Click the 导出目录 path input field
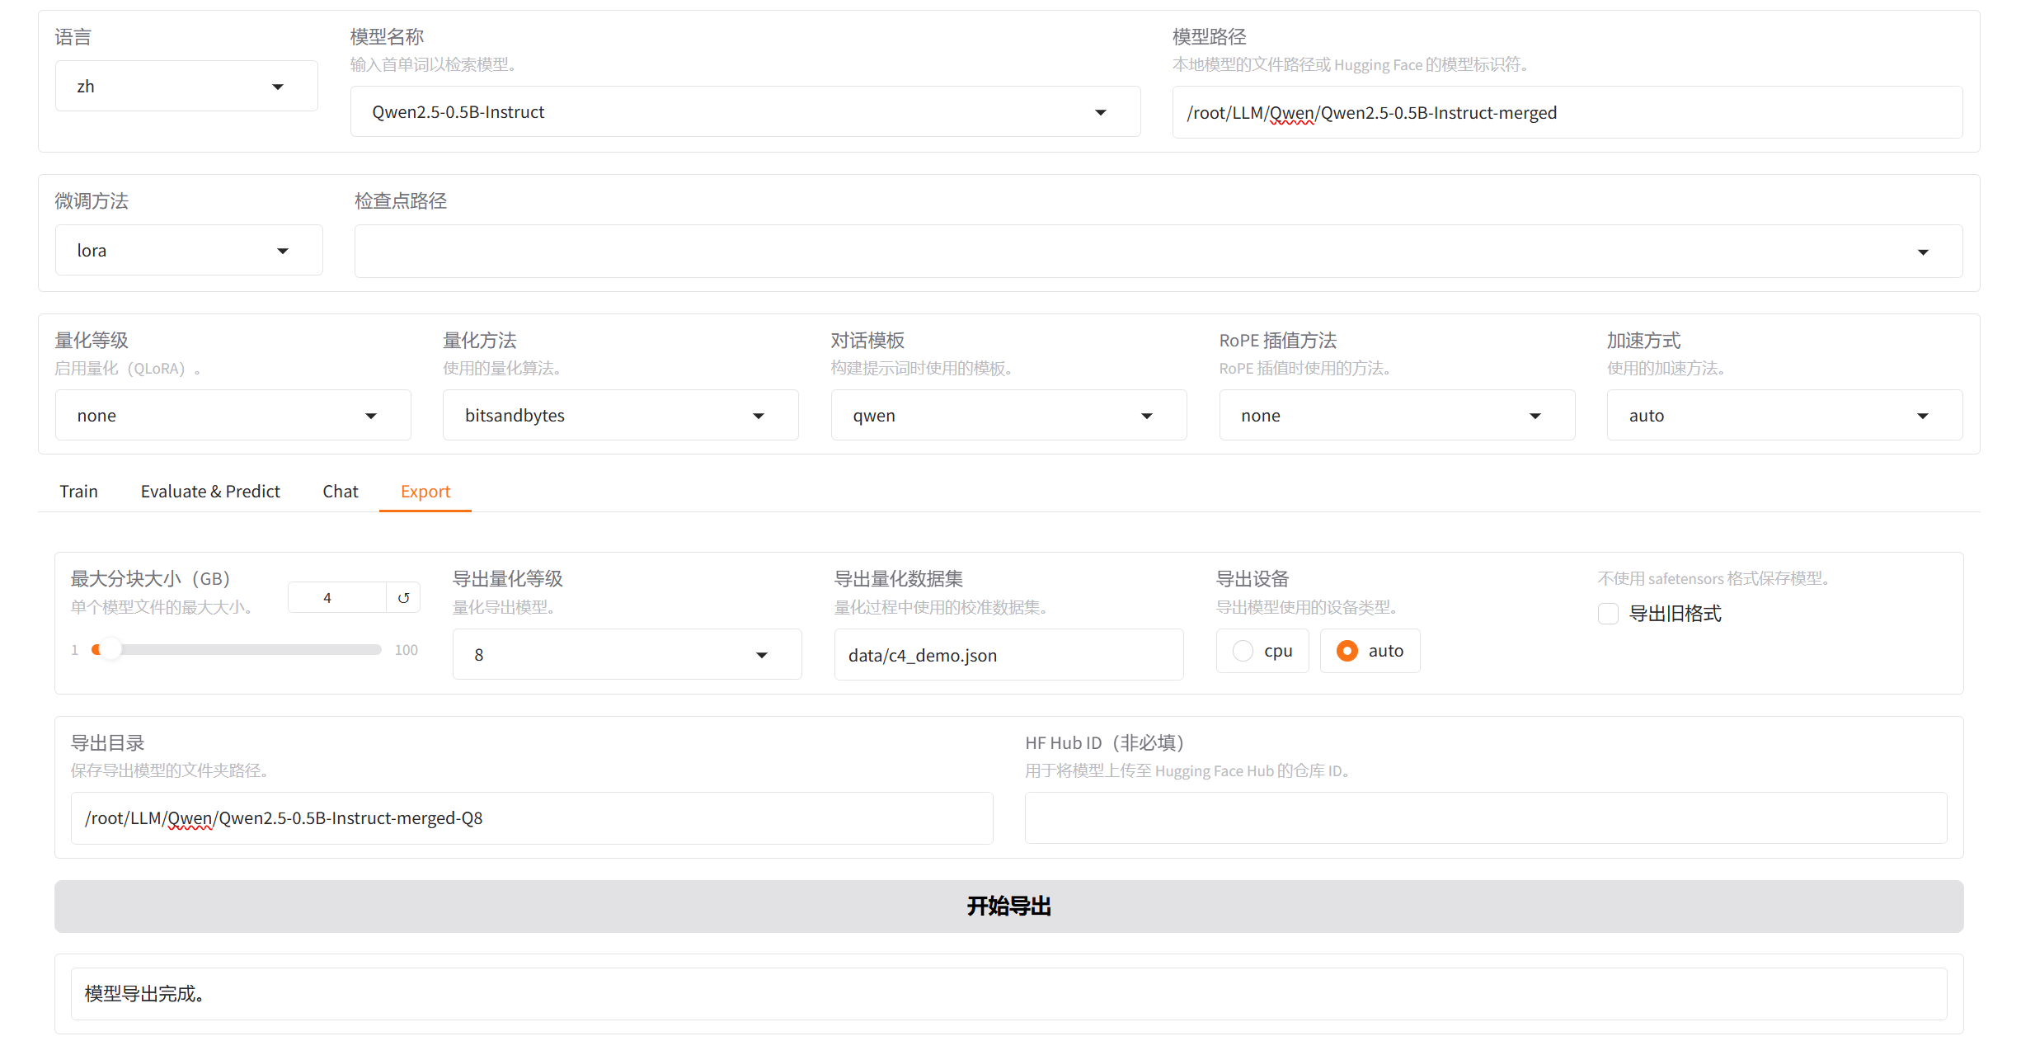Image resolution: width=2021 pixels, height=1055 pixels. pos(532,818)
